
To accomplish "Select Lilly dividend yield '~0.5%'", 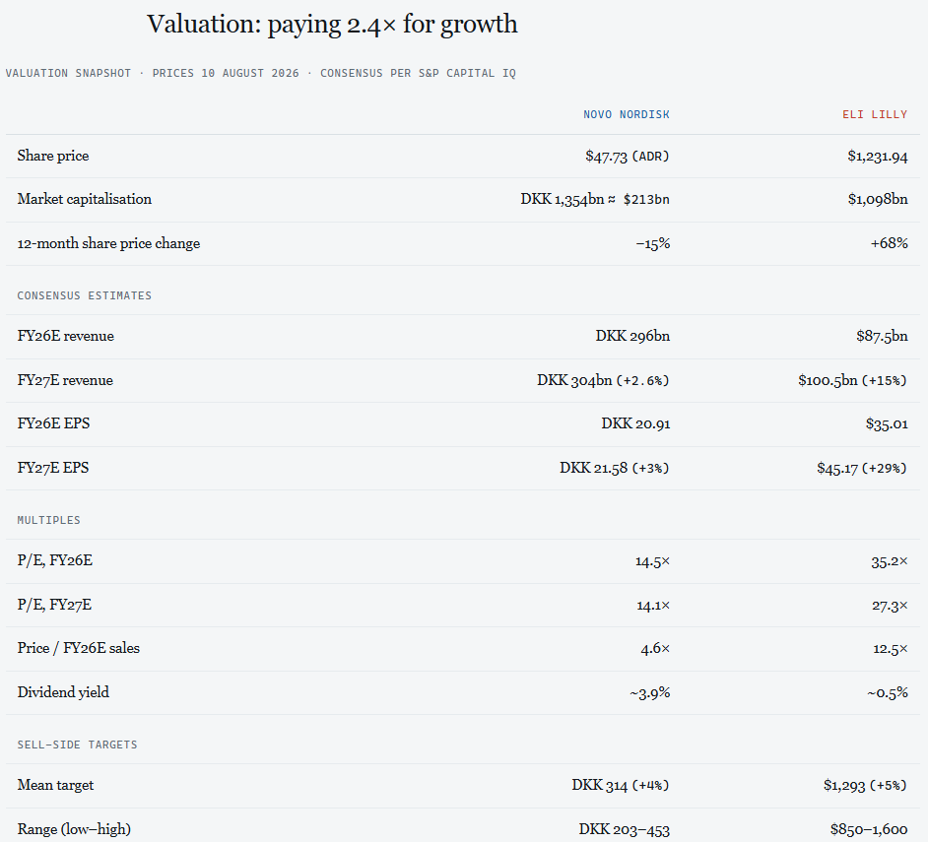I will pos(888,693).
